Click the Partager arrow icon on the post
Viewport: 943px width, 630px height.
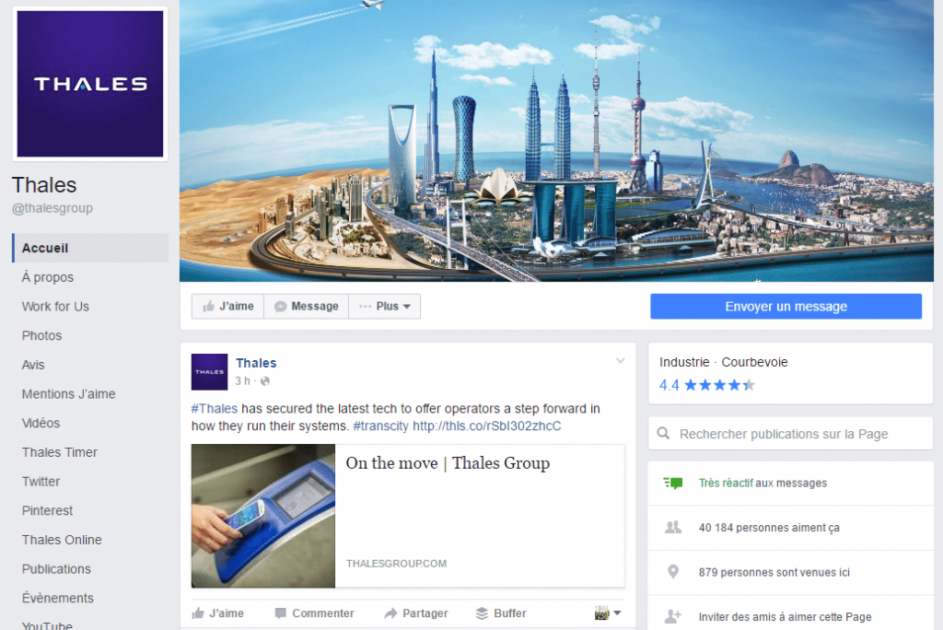pyautogui.click(x=390, y=613)
